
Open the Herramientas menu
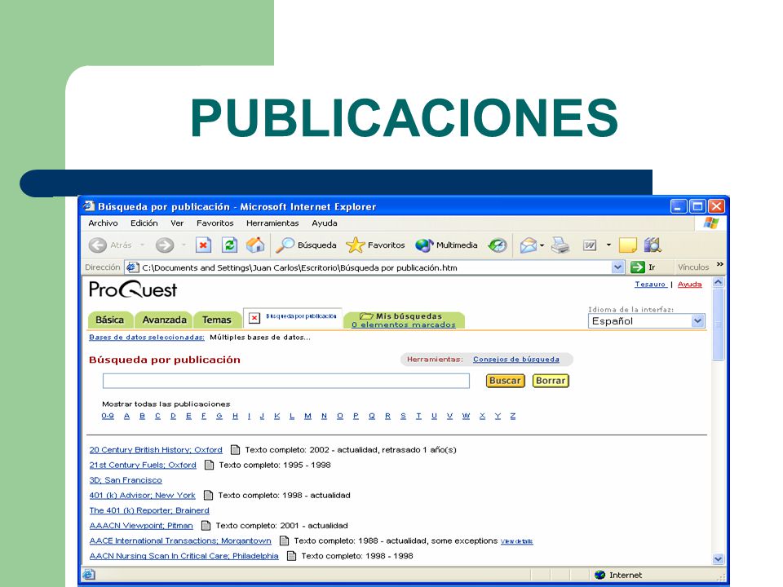(x=272, y=223)
